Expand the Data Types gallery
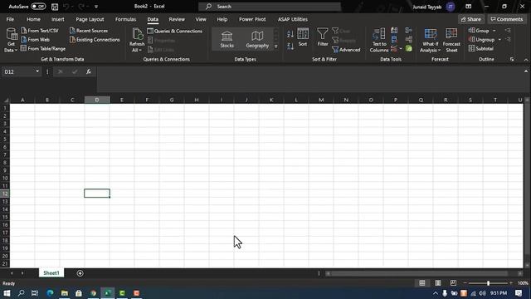531x299 pixels. coord(276,47)
